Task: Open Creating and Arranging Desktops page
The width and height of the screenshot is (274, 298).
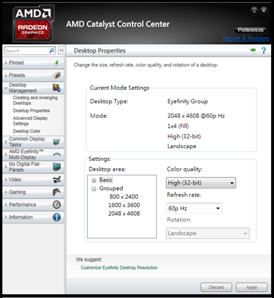Action: point(35,101)
